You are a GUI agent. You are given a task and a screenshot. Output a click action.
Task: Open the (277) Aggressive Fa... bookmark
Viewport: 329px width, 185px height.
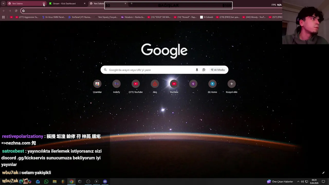pyautogui.click(x=27, y=17)
